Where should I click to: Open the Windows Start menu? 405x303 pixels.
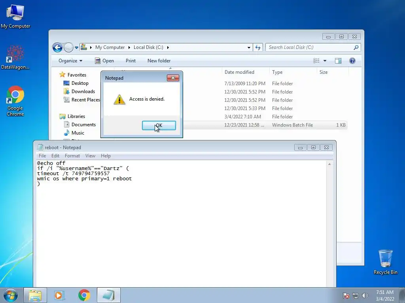[x=11, y=295]
